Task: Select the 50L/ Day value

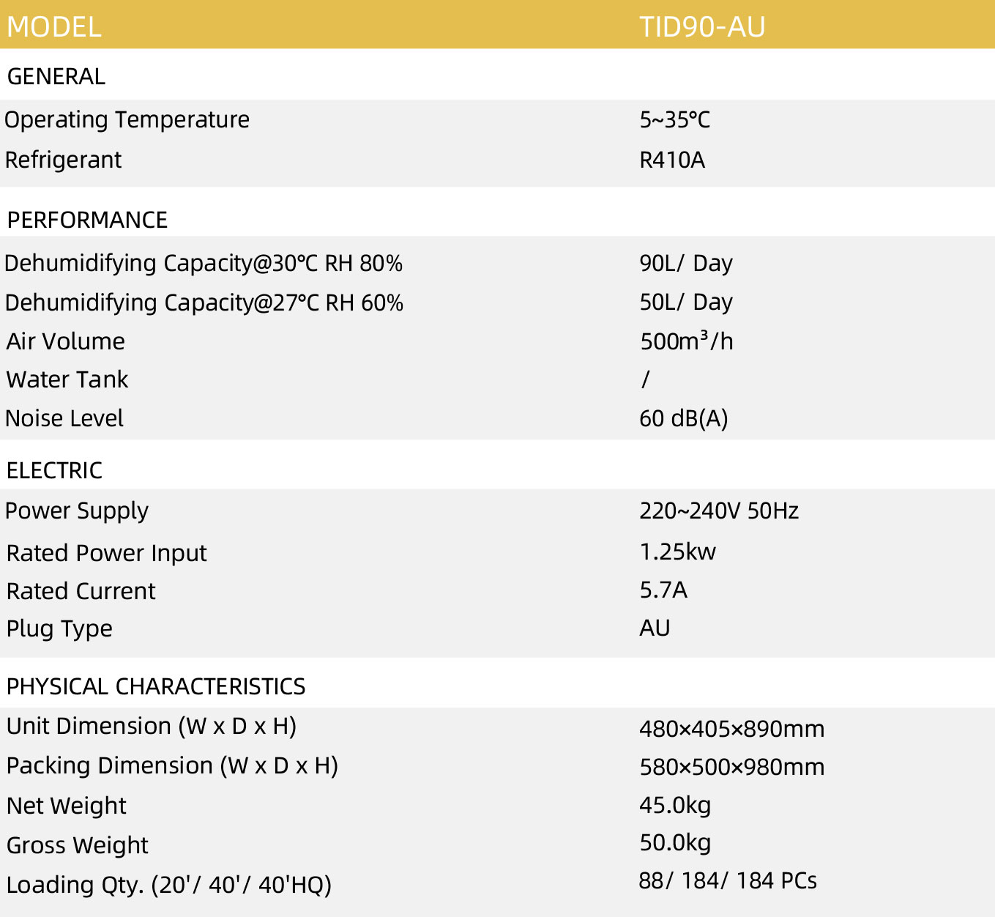Action: tap(686, 302)
